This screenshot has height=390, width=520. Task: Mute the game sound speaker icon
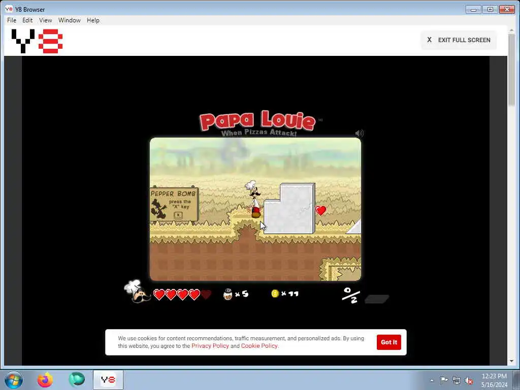(x=359, y=133)
